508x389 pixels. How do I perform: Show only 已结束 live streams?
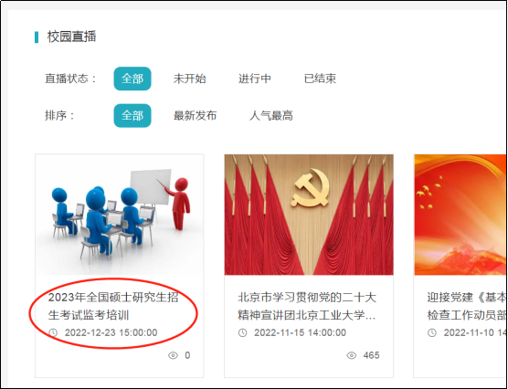coord(320,79)
